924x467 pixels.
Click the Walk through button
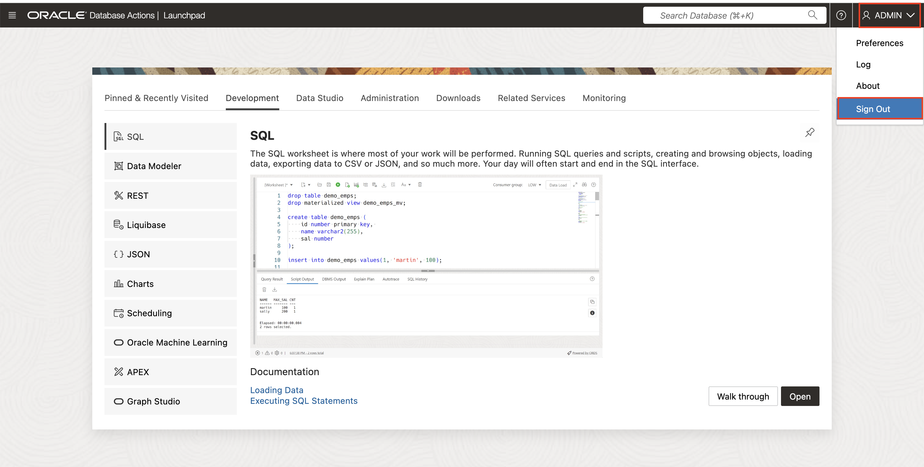(x=743, y=396)
